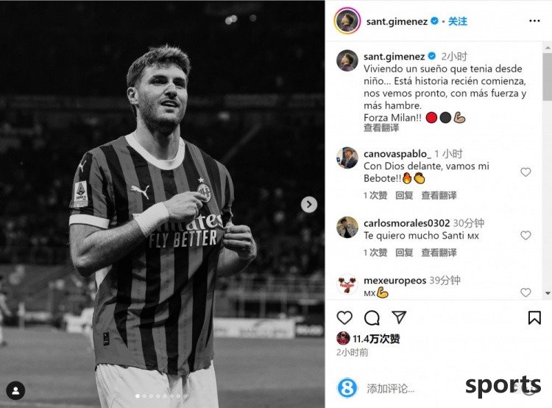
Task: Like carlosmorales0302's comment
Action: pyautogui.click(x=526, y=236)
